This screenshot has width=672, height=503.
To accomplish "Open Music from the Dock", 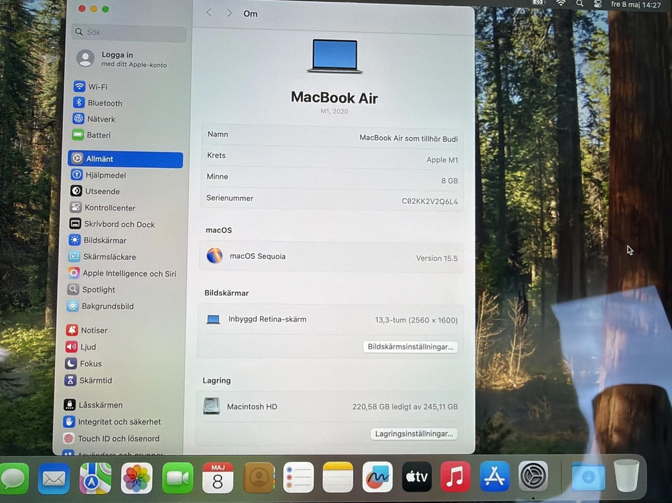I will [455, 477].
